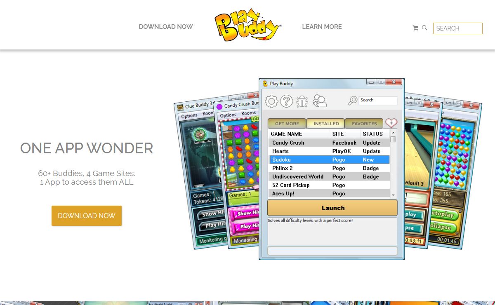
Task: Click the PlayOK site cell
Action: (342, 151)
